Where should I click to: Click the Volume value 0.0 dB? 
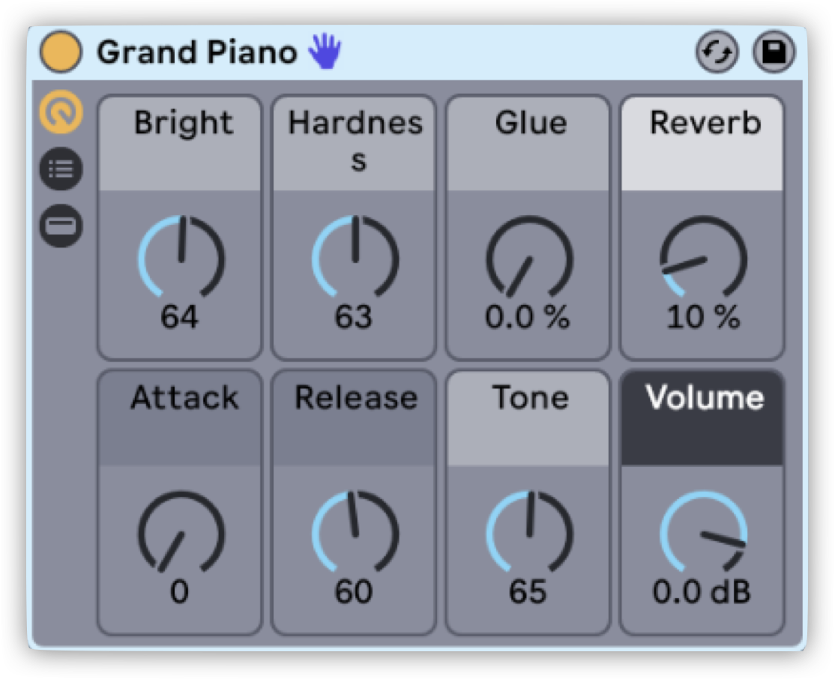click(x=702, y=591)
